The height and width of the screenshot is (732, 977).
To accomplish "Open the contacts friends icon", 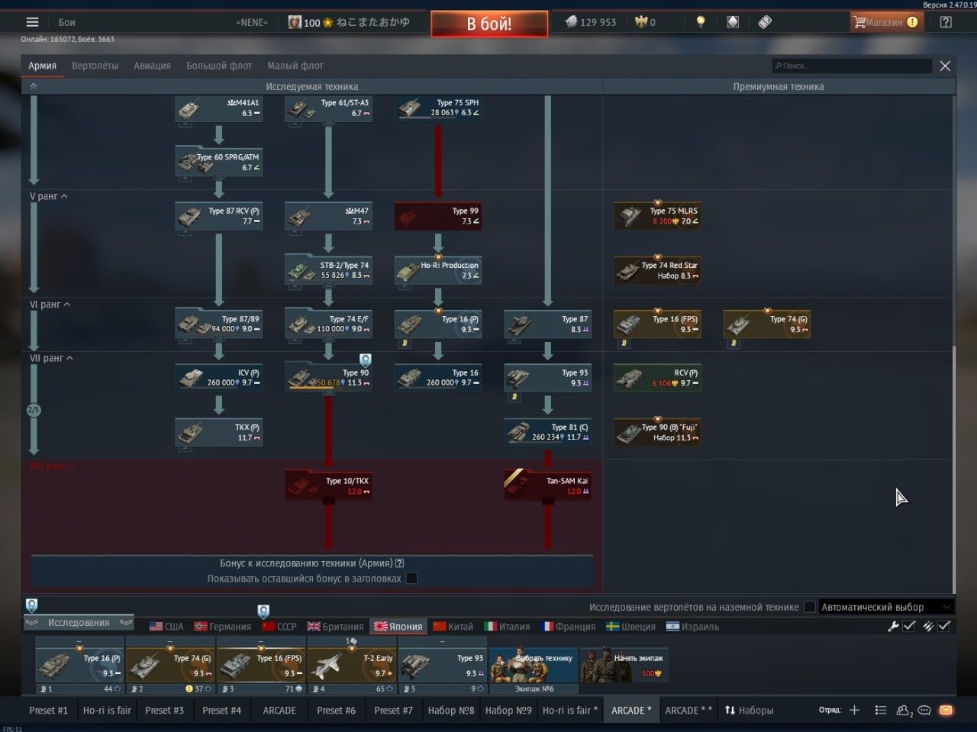I will (904, 710).
